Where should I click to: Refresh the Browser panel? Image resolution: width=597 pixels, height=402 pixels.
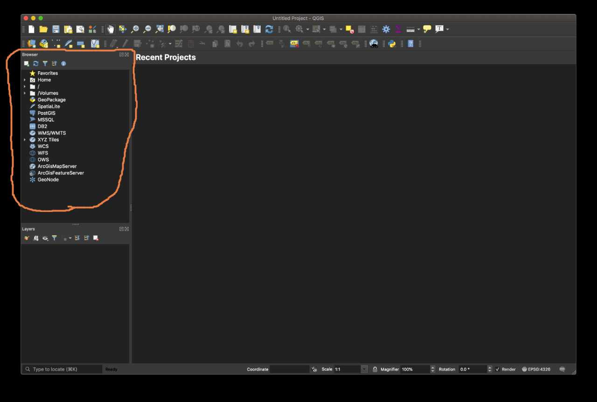click(x=35, y=63)
